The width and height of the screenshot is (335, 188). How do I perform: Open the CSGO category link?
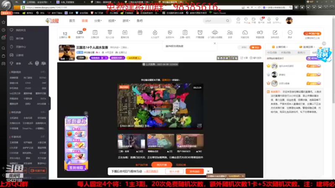(28, 88)
